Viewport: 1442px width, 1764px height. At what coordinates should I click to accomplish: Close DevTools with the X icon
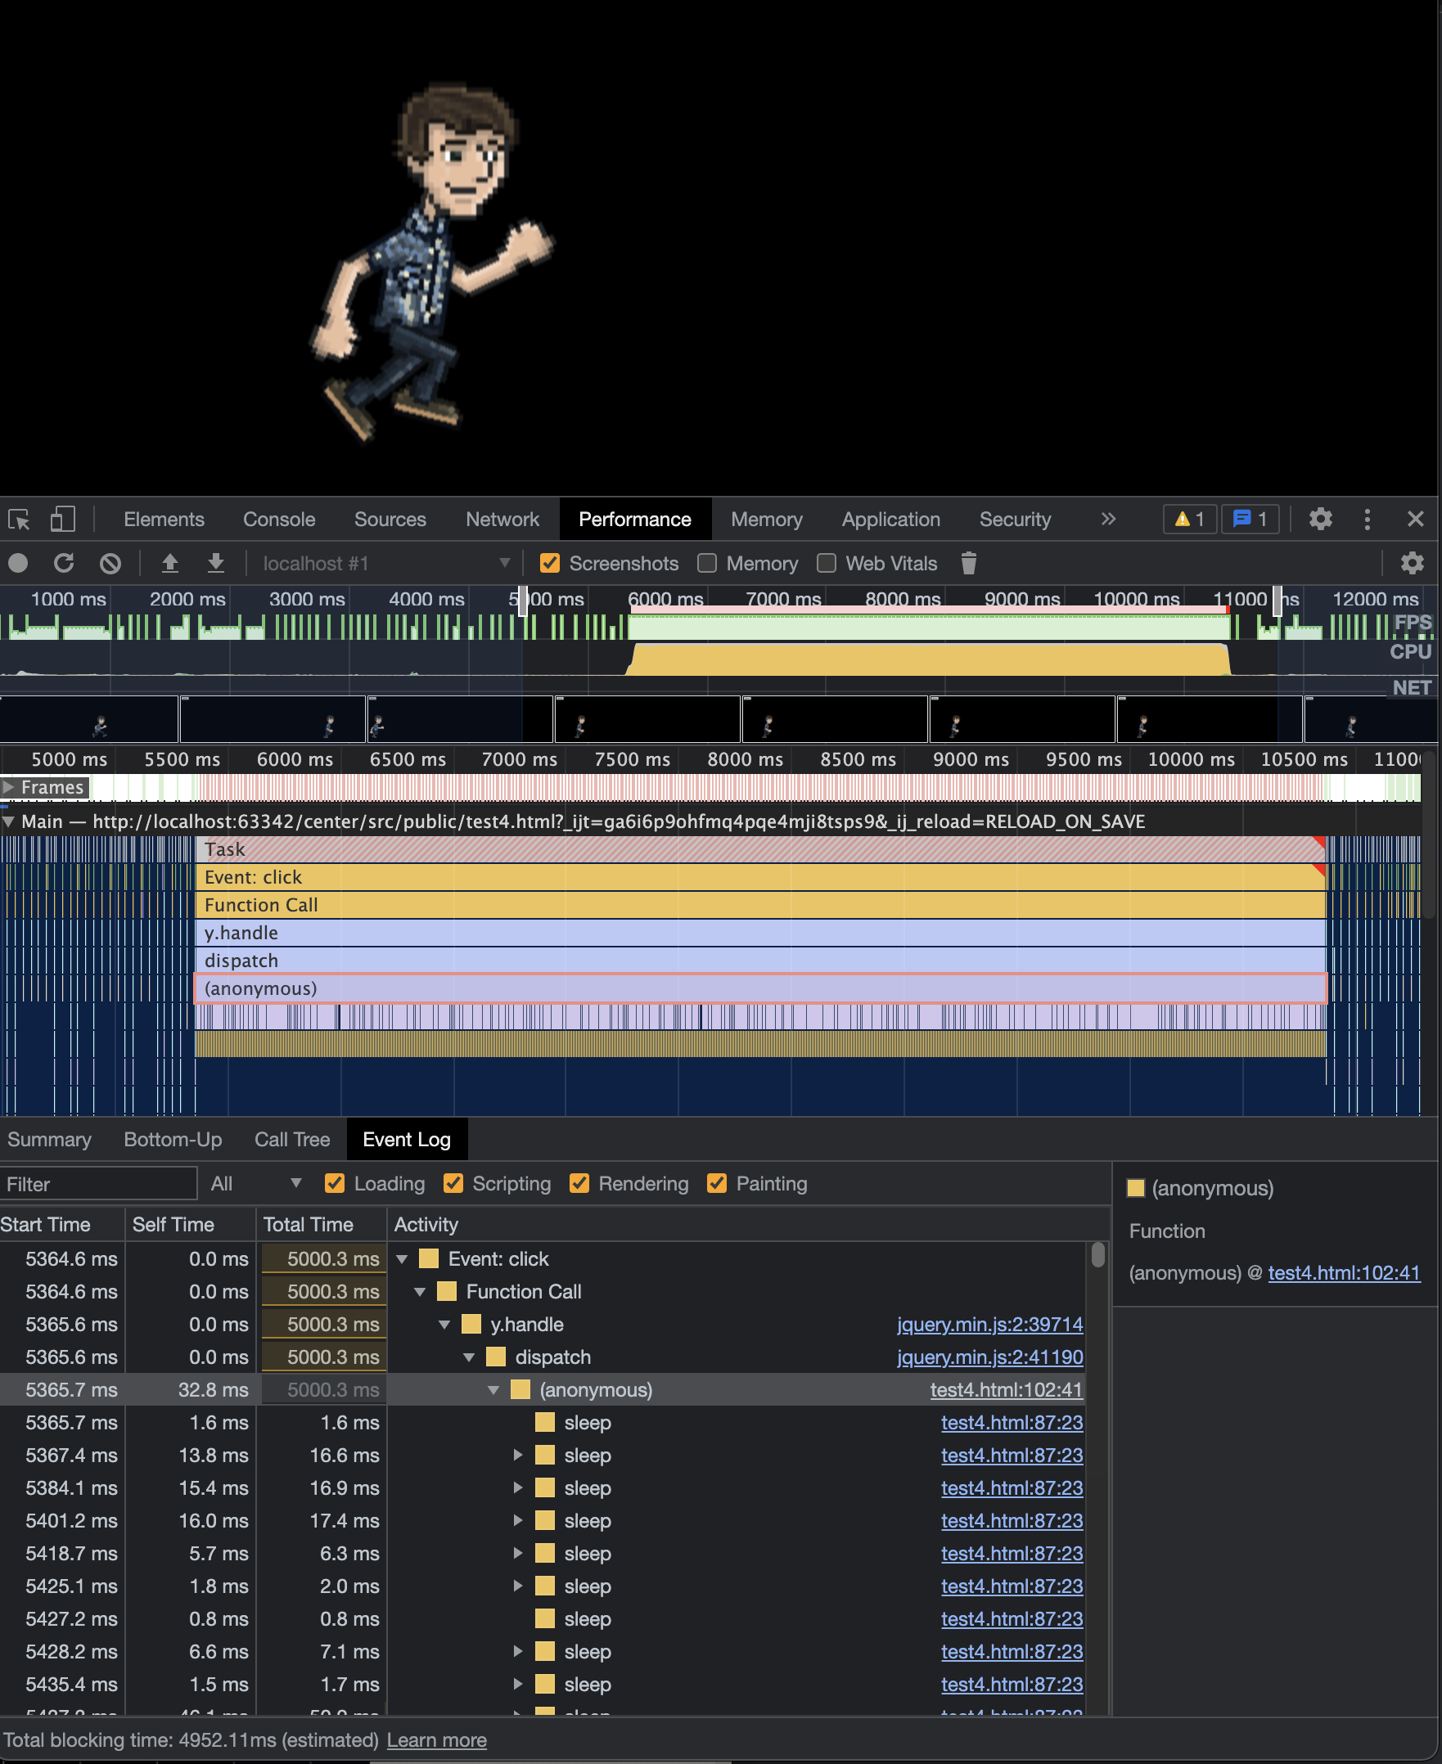[x=1416, y=519]
